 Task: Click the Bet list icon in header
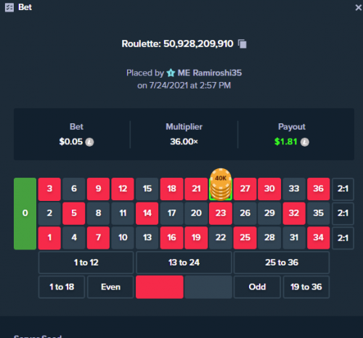coord(9,7)
